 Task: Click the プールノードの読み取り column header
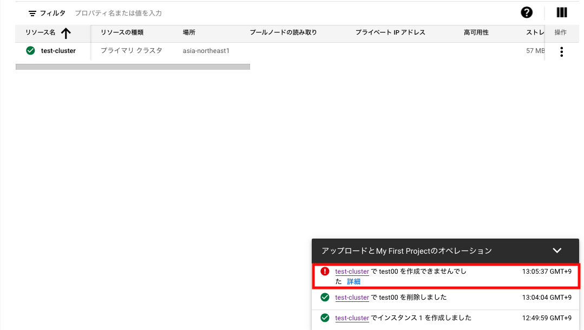[283, 32]
